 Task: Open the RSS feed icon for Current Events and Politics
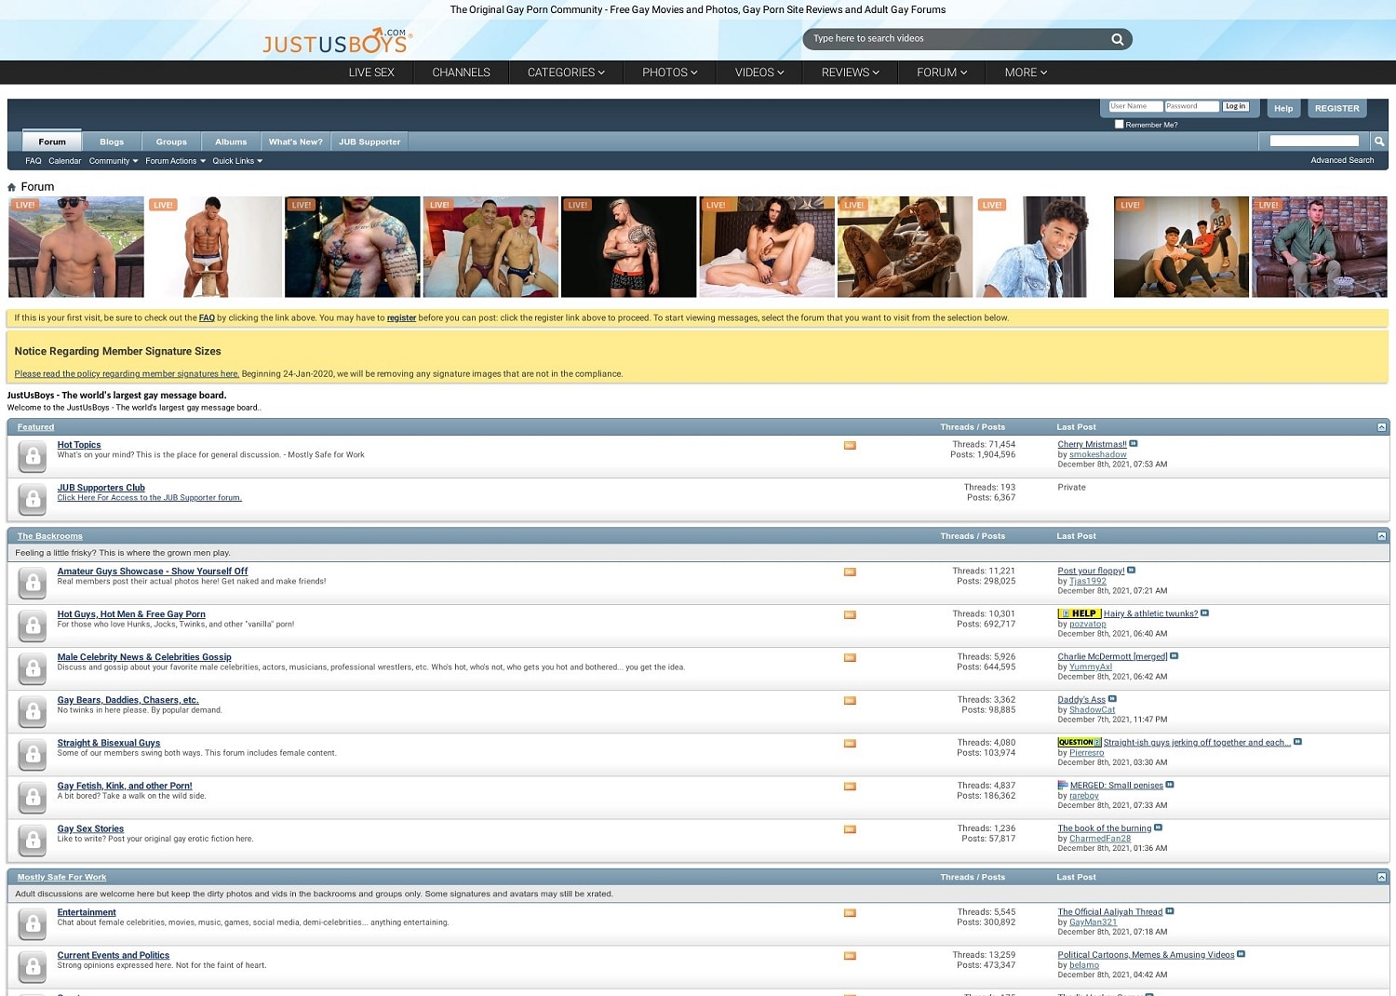coord(850,956)
